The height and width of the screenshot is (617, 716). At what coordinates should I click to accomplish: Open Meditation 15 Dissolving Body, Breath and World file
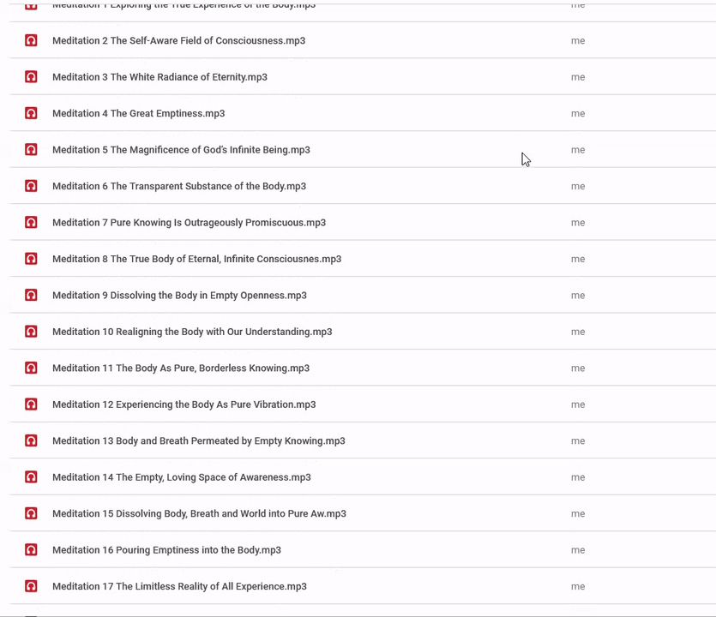click(x=199, y=514)
